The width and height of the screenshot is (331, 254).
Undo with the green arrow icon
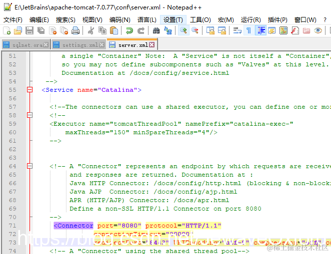[129, 31]
